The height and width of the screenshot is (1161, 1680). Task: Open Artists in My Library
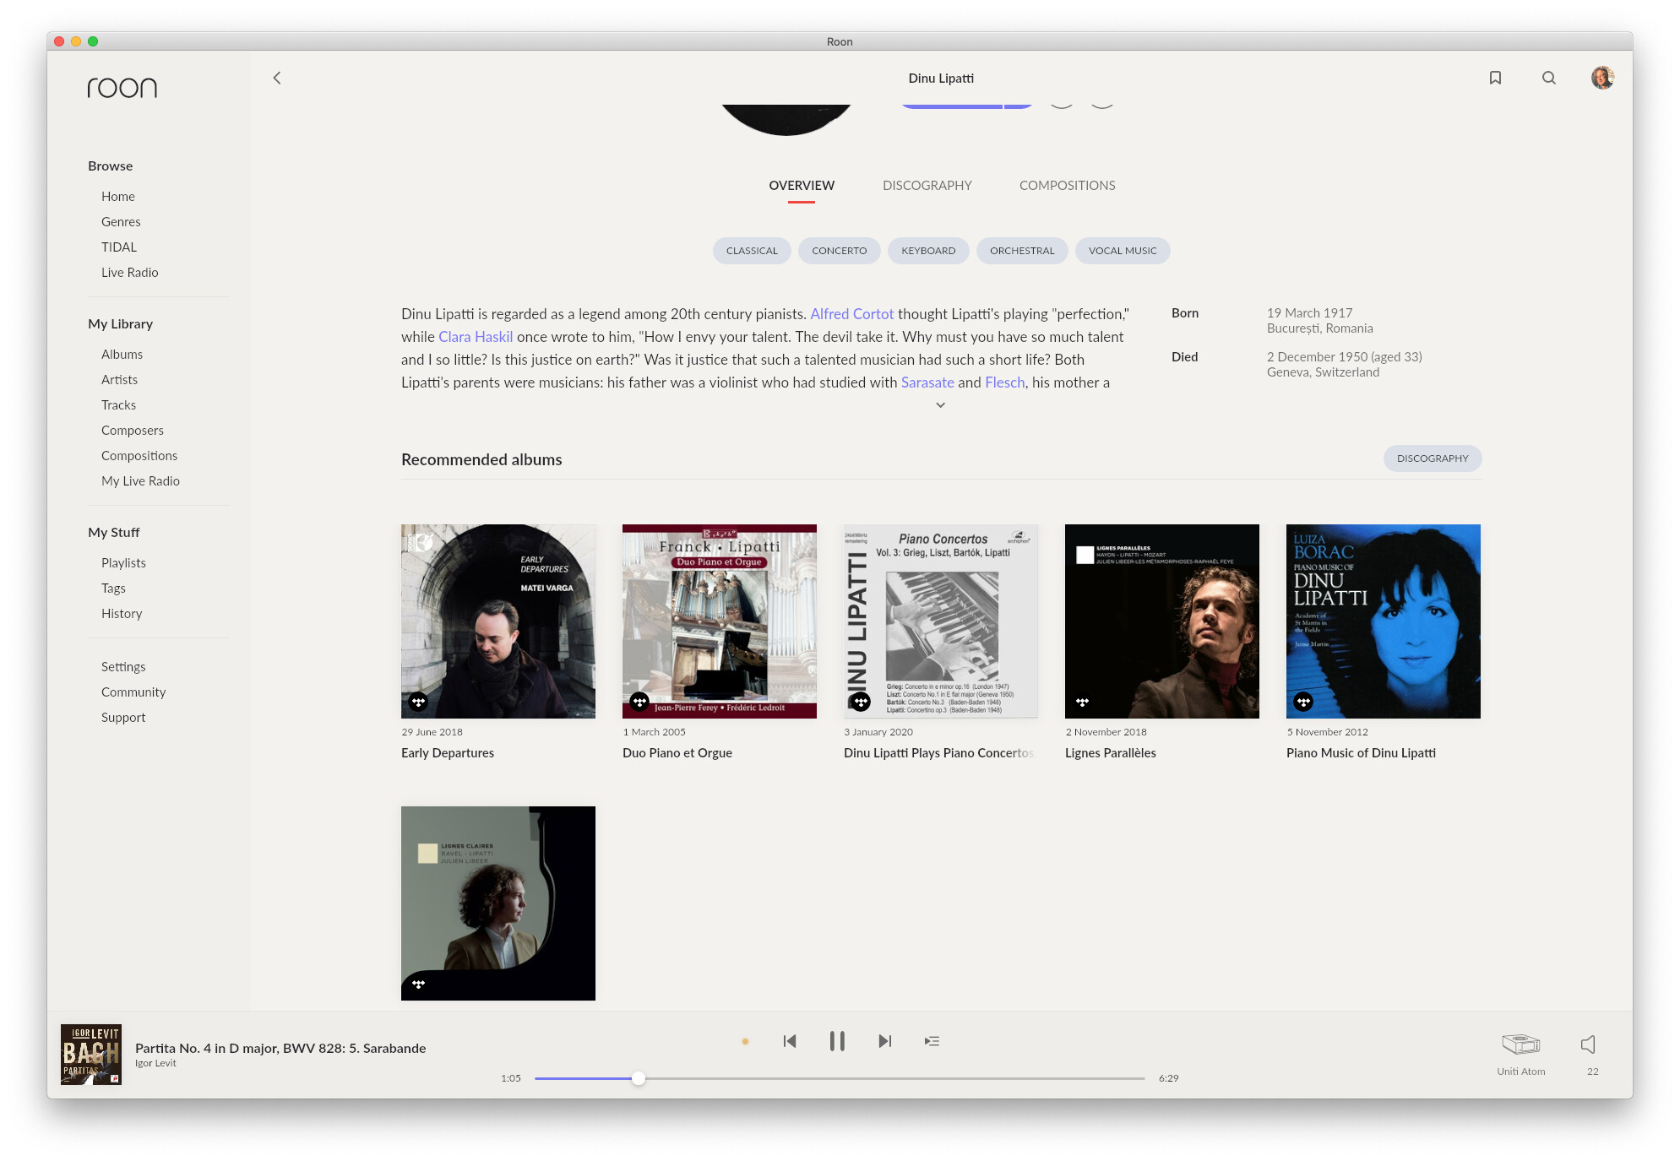(x=119, y=380)
